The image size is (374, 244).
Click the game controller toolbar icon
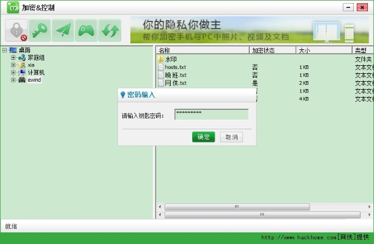(x=86, y=30)
